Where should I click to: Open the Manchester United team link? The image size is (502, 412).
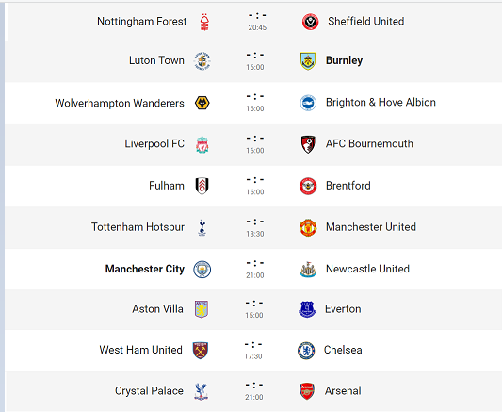coord(371,227)
